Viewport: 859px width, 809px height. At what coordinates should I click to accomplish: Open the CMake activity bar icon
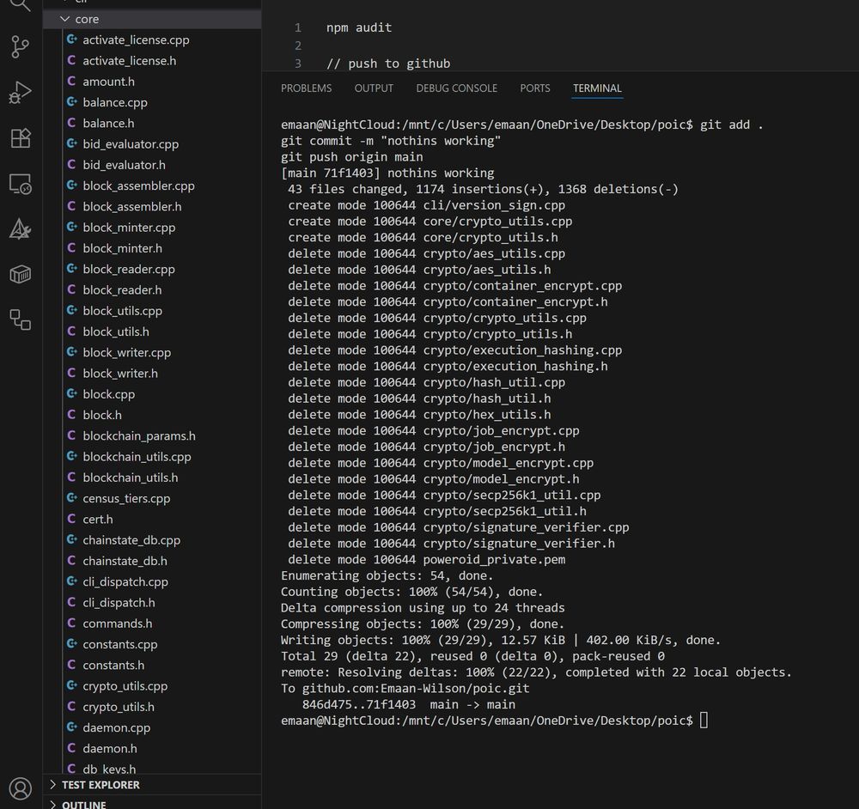point(21,229)
